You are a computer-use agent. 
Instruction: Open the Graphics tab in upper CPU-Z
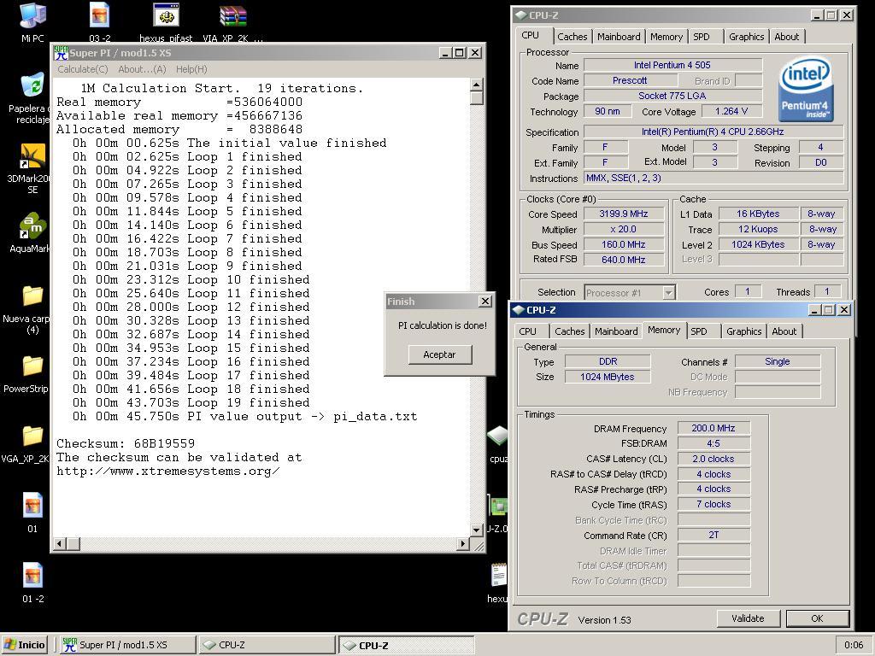click(746, 37)
